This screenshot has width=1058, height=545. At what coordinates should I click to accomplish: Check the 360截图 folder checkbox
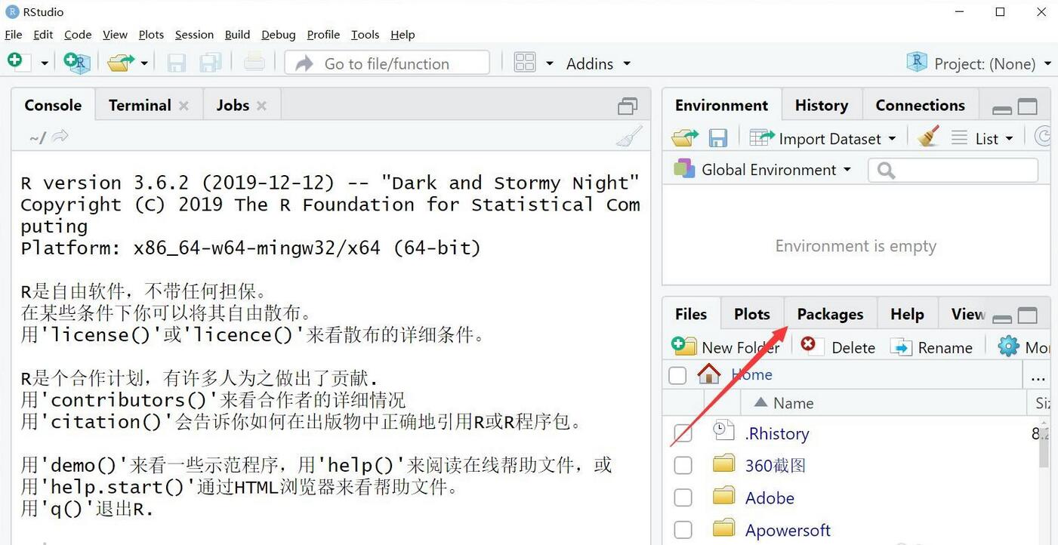pos(683,465)
